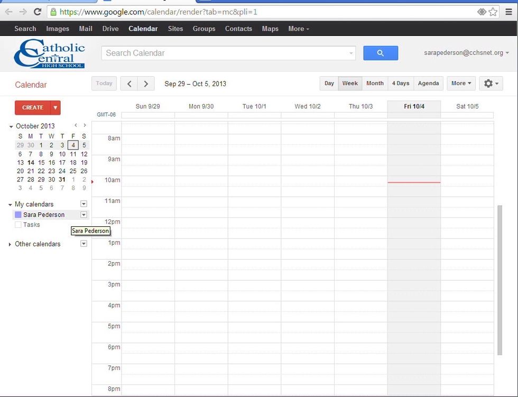Switch to the Month view tab
518x397 pixels.
pyautogui.click(x=375, y=83)
